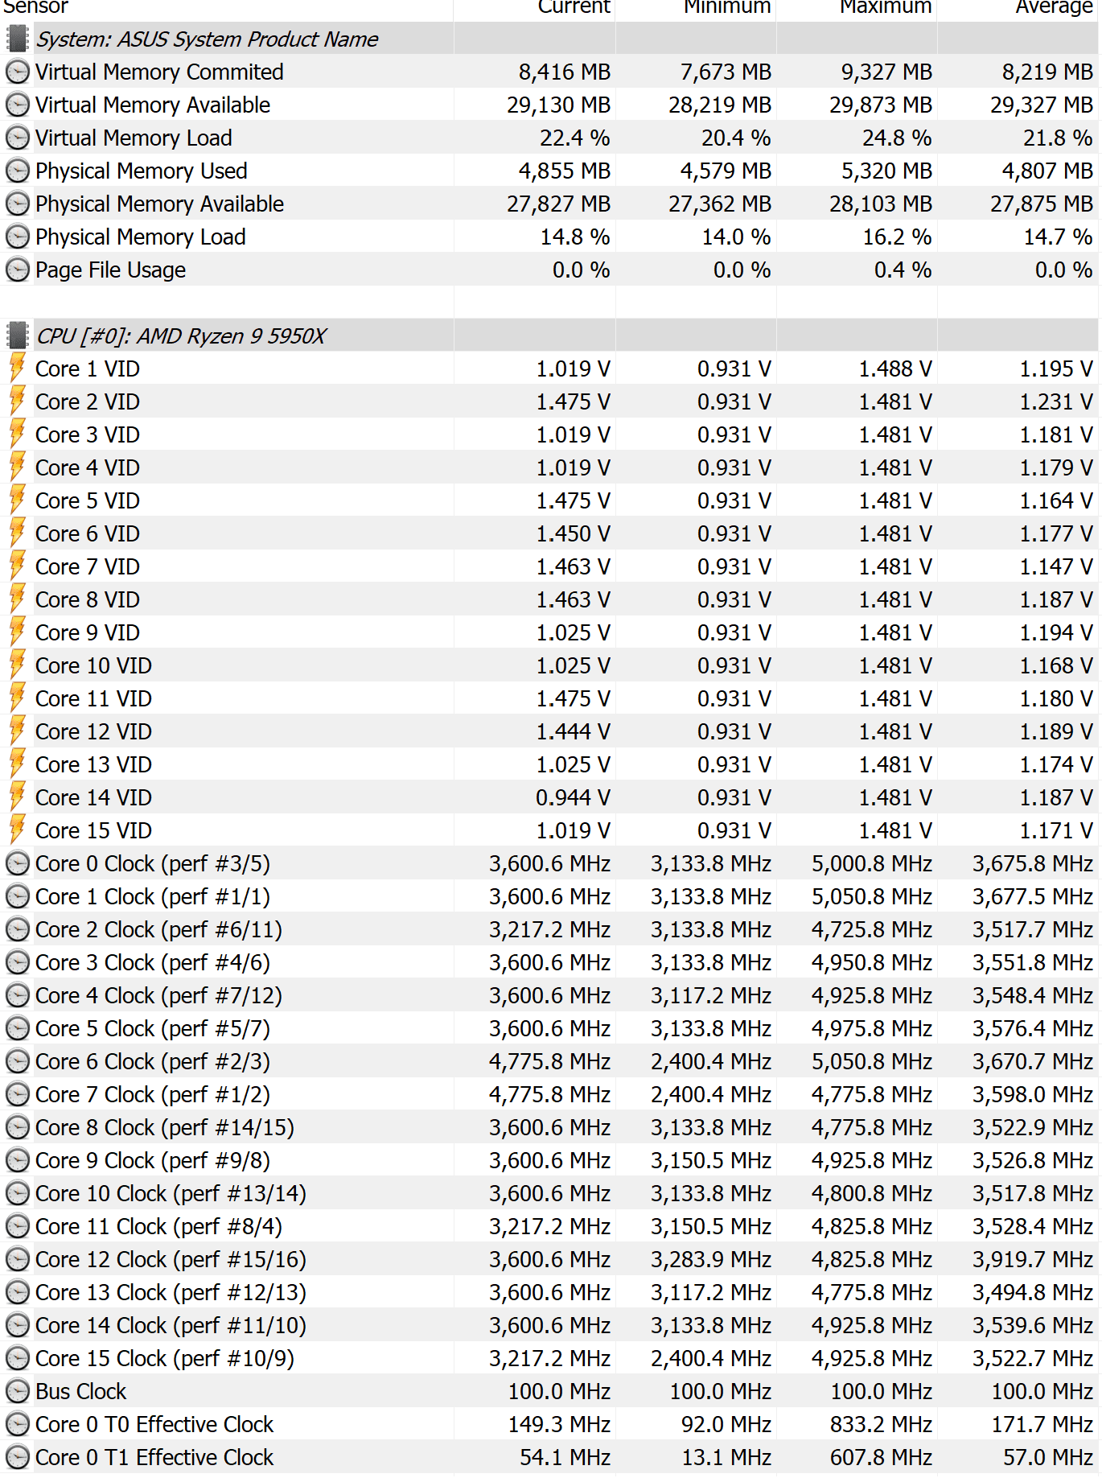Click the 3,283.9 MHz minimum for Core 12 Clock

click(711, 1259)
